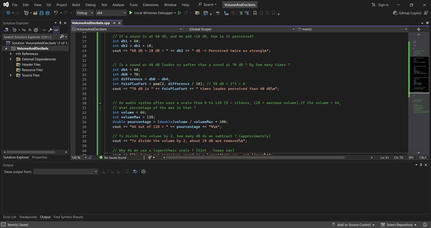Click the New Project toolbar icon
The image size is (431, 228).
point(26,13)
